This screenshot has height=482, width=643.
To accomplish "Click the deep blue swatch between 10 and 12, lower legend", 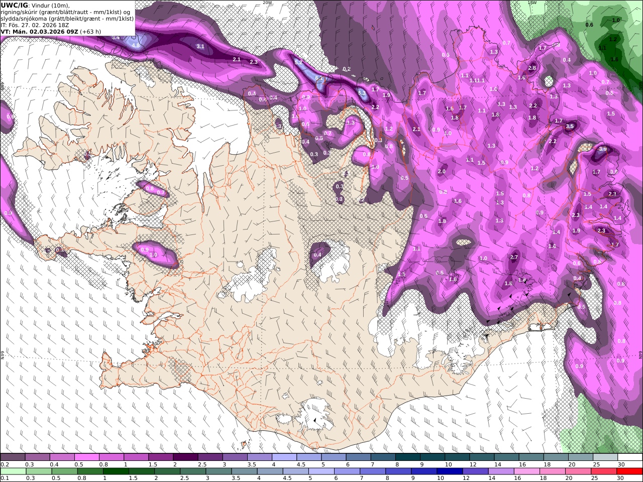I will [x=449, y=471].
